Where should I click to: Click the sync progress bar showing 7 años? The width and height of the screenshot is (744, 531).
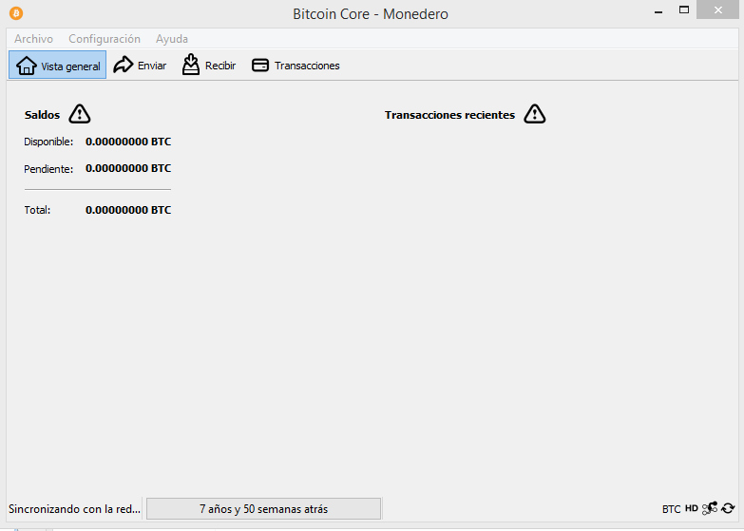[x=263, y=509]
